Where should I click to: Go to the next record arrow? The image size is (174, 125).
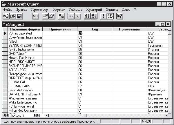35,116
